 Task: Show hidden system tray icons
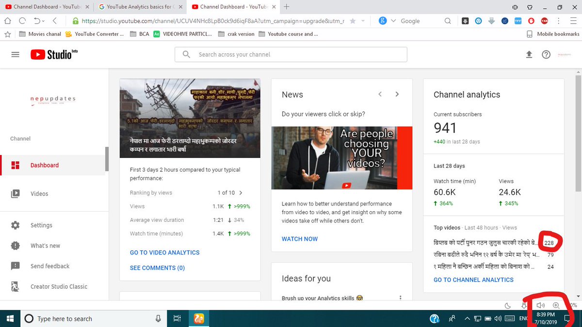point(467,319)
